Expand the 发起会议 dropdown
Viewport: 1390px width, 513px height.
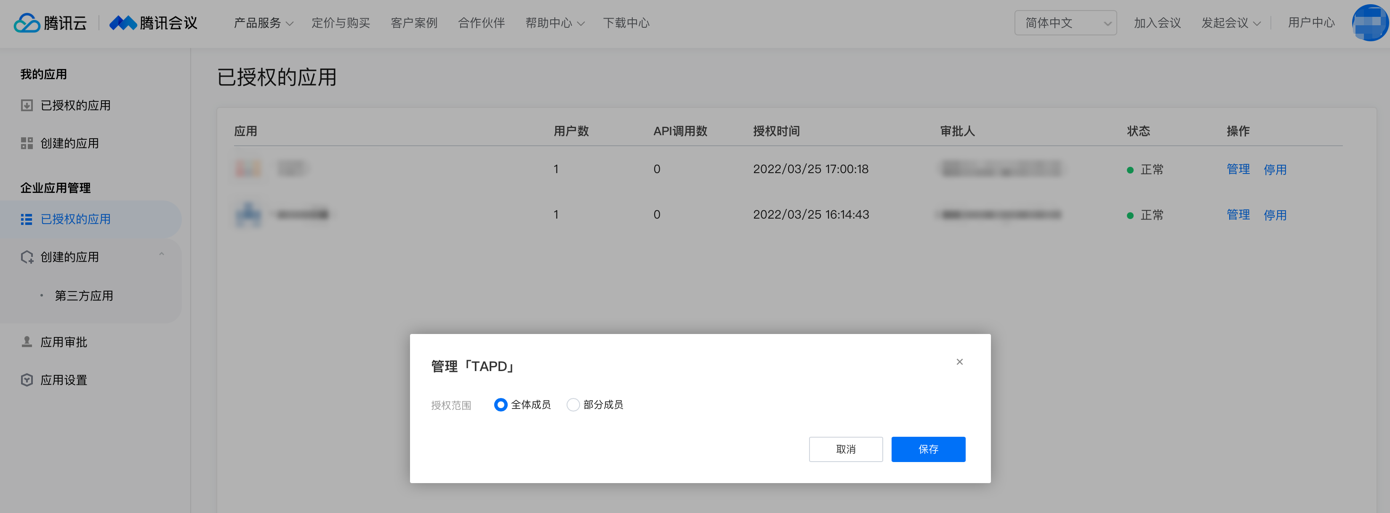click(x=1231, y=23)
